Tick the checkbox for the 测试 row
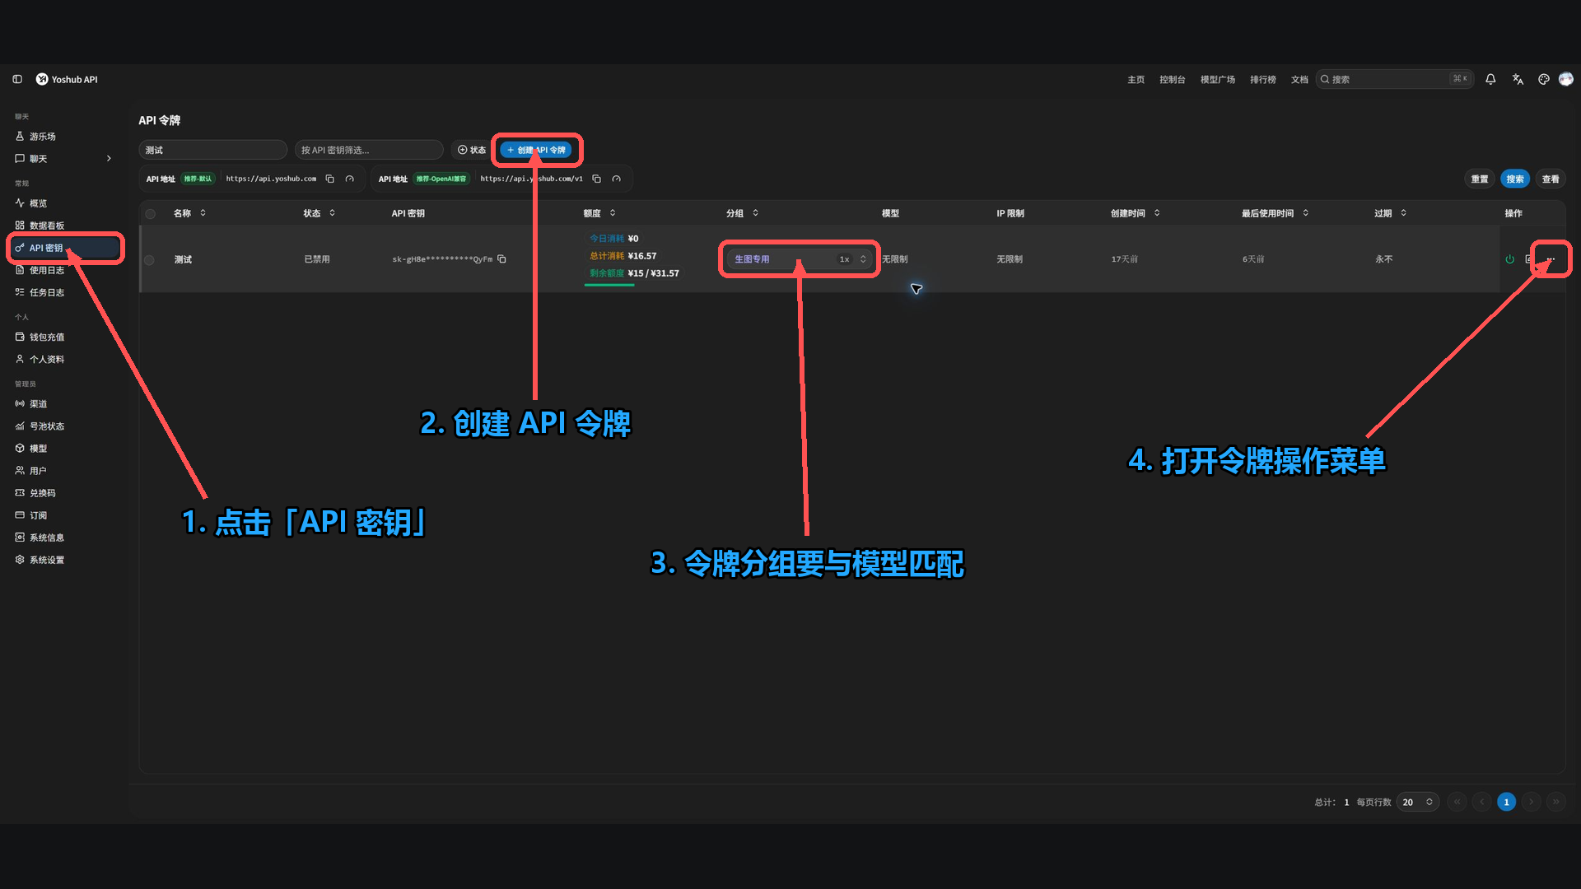 149,260
